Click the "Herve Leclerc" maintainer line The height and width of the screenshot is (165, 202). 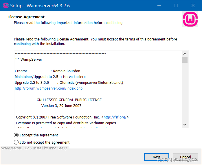tap(50, 77)
